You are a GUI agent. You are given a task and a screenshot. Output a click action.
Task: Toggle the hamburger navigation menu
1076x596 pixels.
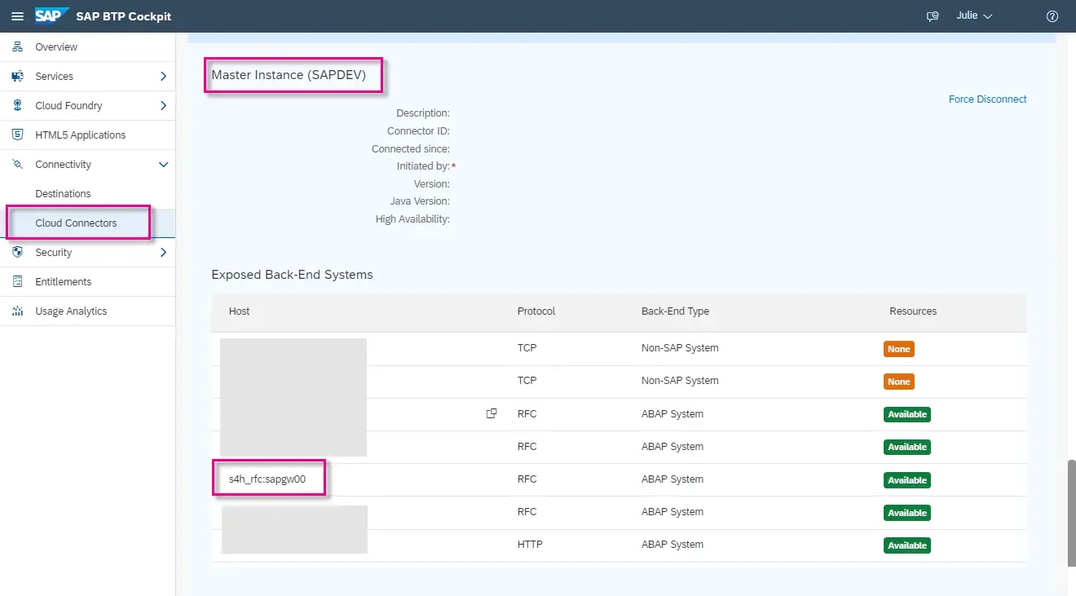(x=17, y=16)
